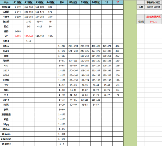This screenshot has height=146, width=162.
Task: Select the 116-125 cell in 2144 row
Action: point(96,100)
